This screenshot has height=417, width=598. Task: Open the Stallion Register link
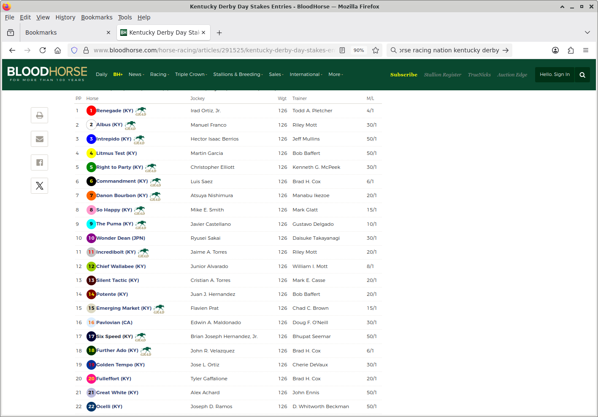point(443,75)
